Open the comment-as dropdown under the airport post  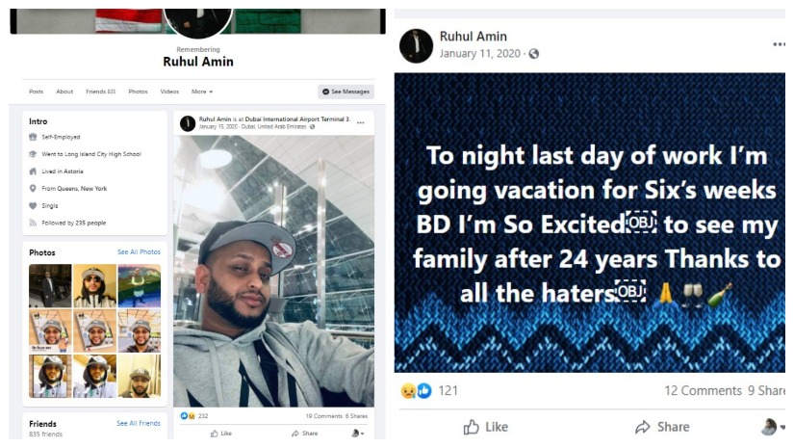coord(357,434)
